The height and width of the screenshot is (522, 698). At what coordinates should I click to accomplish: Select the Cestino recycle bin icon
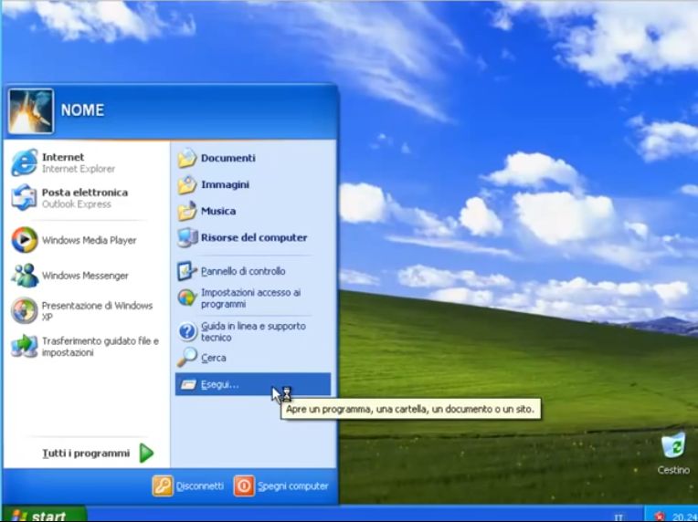pyautogui.click(x=673, y=445)
